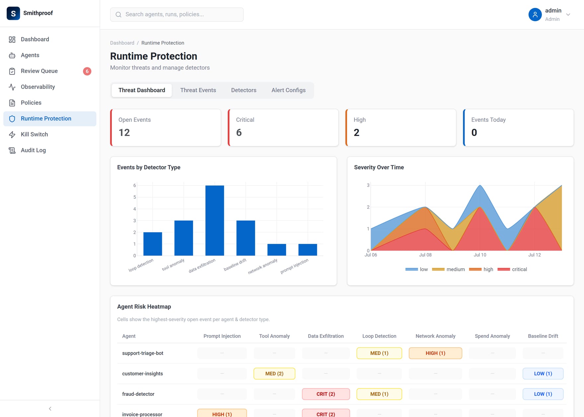
Task: Click the Agents robot icon
Action: coord(12,55)
